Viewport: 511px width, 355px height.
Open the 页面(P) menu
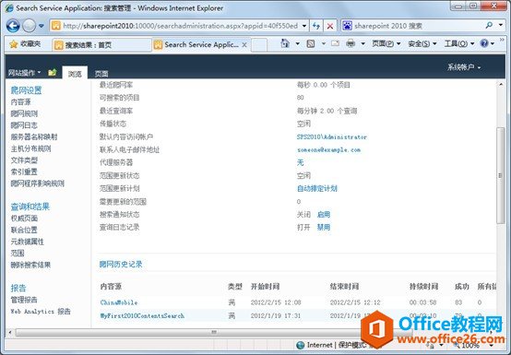click(386, 44)
